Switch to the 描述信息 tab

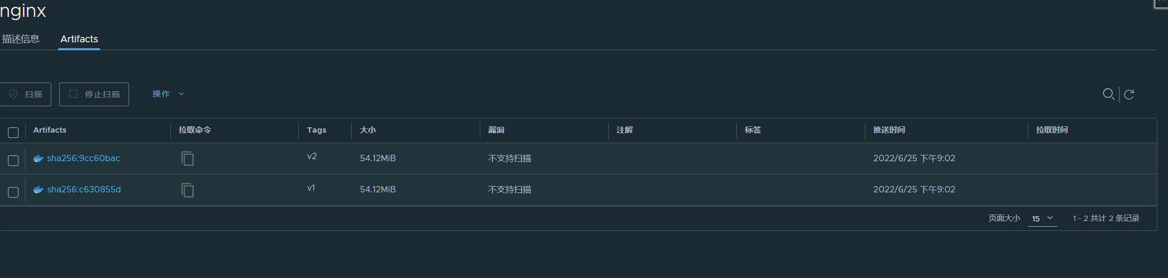coord(21,39)
